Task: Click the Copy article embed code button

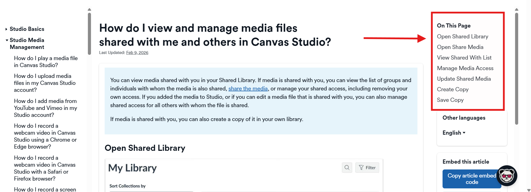Action: [x=472, y=179]
